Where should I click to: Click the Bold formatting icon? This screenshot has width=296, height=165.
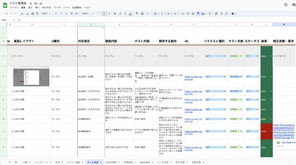[115, 14]
